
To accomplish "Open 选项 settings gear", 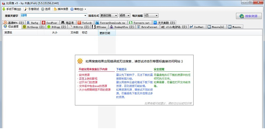I will pyautogui.click(x=46, y=9).
